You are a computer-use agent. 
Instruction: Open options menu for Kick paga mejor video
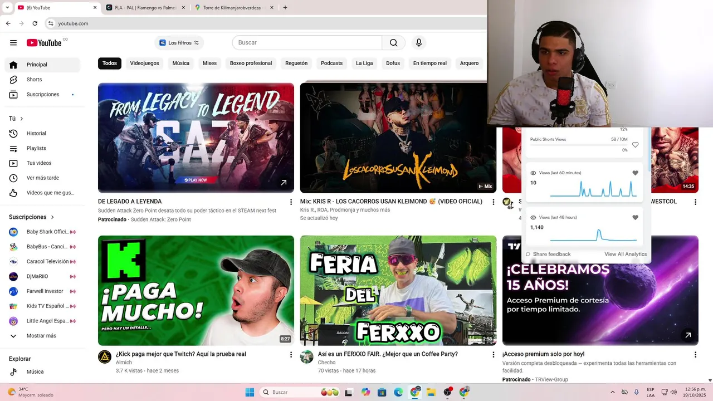291,355
